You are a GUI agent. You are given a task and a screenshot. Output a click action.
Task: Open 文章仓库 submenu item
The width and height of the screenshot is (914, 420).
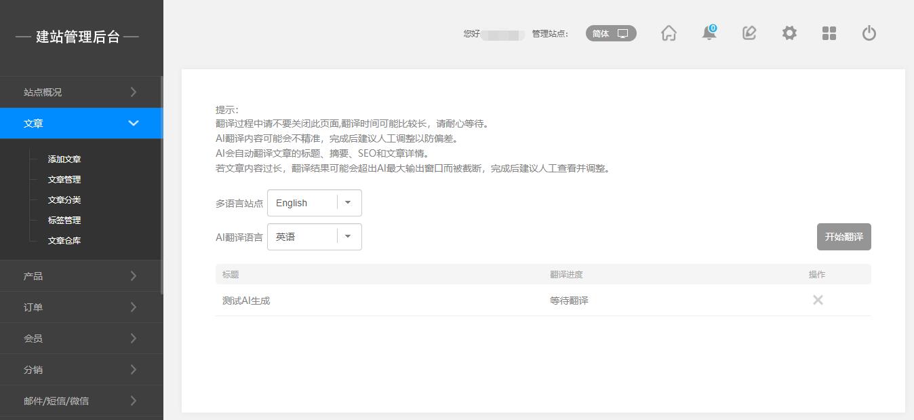pos(64,241)
